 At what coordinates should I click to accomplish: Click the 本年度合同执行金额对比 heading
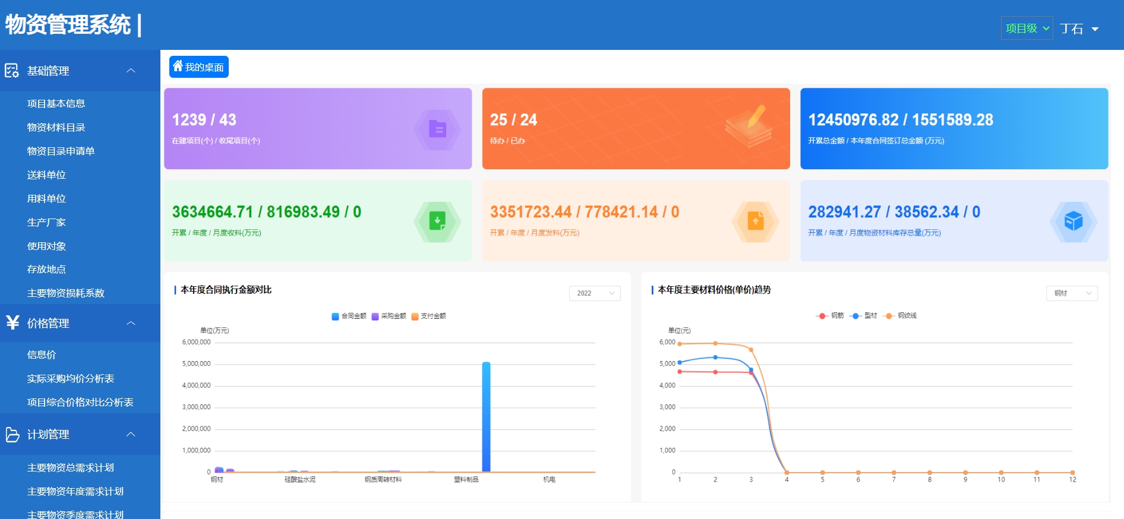[x=226, y=290]
